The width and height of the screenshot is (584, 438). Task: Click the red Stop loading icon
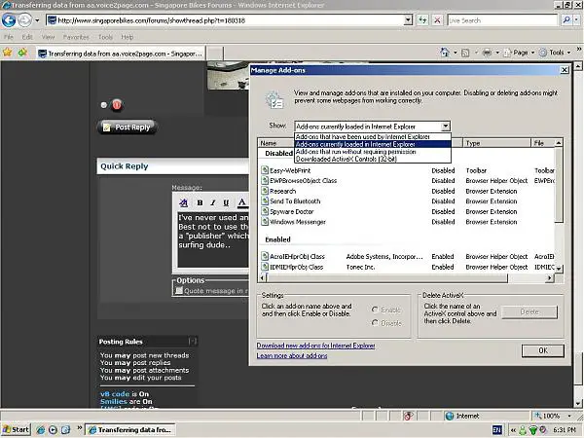[437, 20]
